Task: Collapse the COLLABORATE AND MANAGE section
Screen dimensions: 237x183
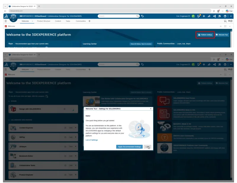Action: tap(9, 120)
